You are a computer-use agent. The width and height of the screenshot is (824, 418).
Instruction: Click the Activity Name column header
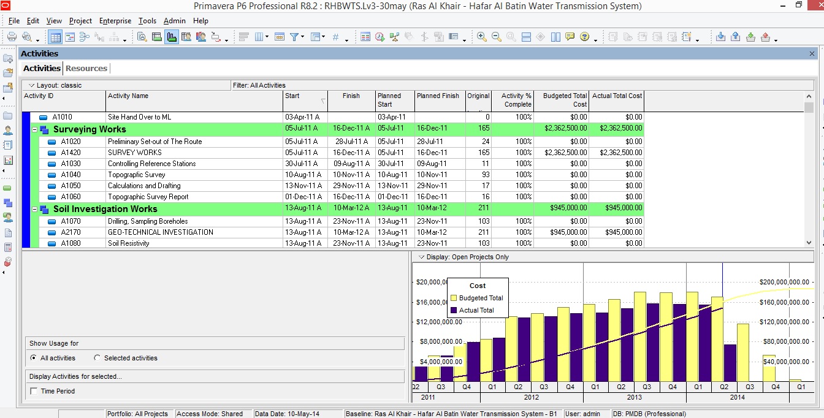194,101
